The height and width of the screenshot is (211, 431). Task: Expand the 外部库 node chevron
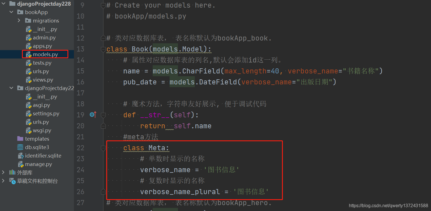(x=3, y=172)
